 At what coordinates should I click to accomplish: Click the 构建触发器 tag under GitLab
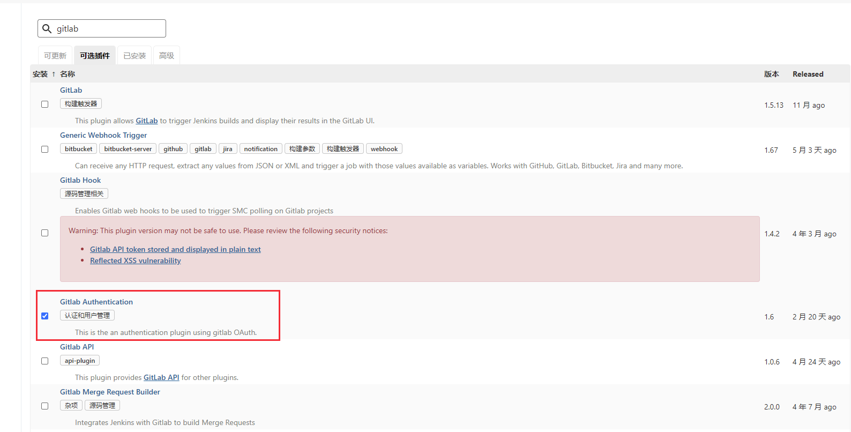pyautogui.click(x=81, y=103)
